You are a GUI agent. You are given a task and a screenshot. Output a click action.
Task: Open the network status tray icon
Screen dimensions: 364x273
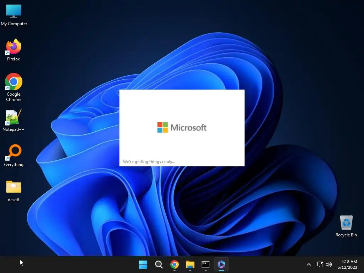point(320,264)
